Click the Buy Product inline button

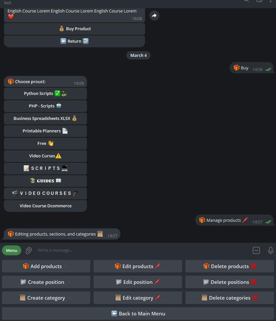[x=74, y=29]
